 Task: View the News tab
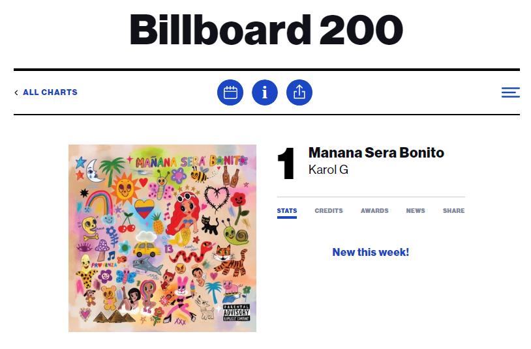click(x=416, y=211)
